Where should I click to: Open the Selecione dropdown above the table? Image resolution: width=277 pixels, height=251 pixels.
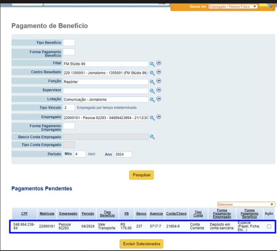246,204
